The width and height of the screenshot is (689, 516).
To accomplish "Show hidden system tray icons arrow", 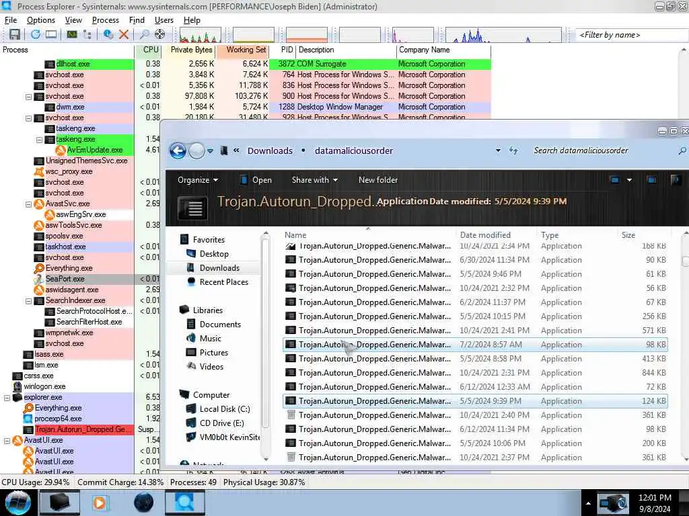I will pos(588,503).
